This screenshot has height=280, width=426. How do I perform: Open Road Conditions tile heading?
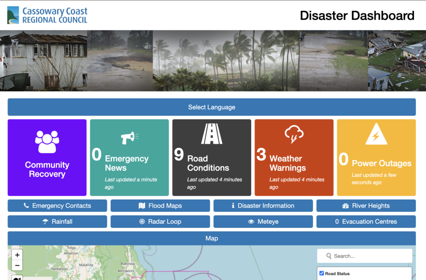point(208,163)
